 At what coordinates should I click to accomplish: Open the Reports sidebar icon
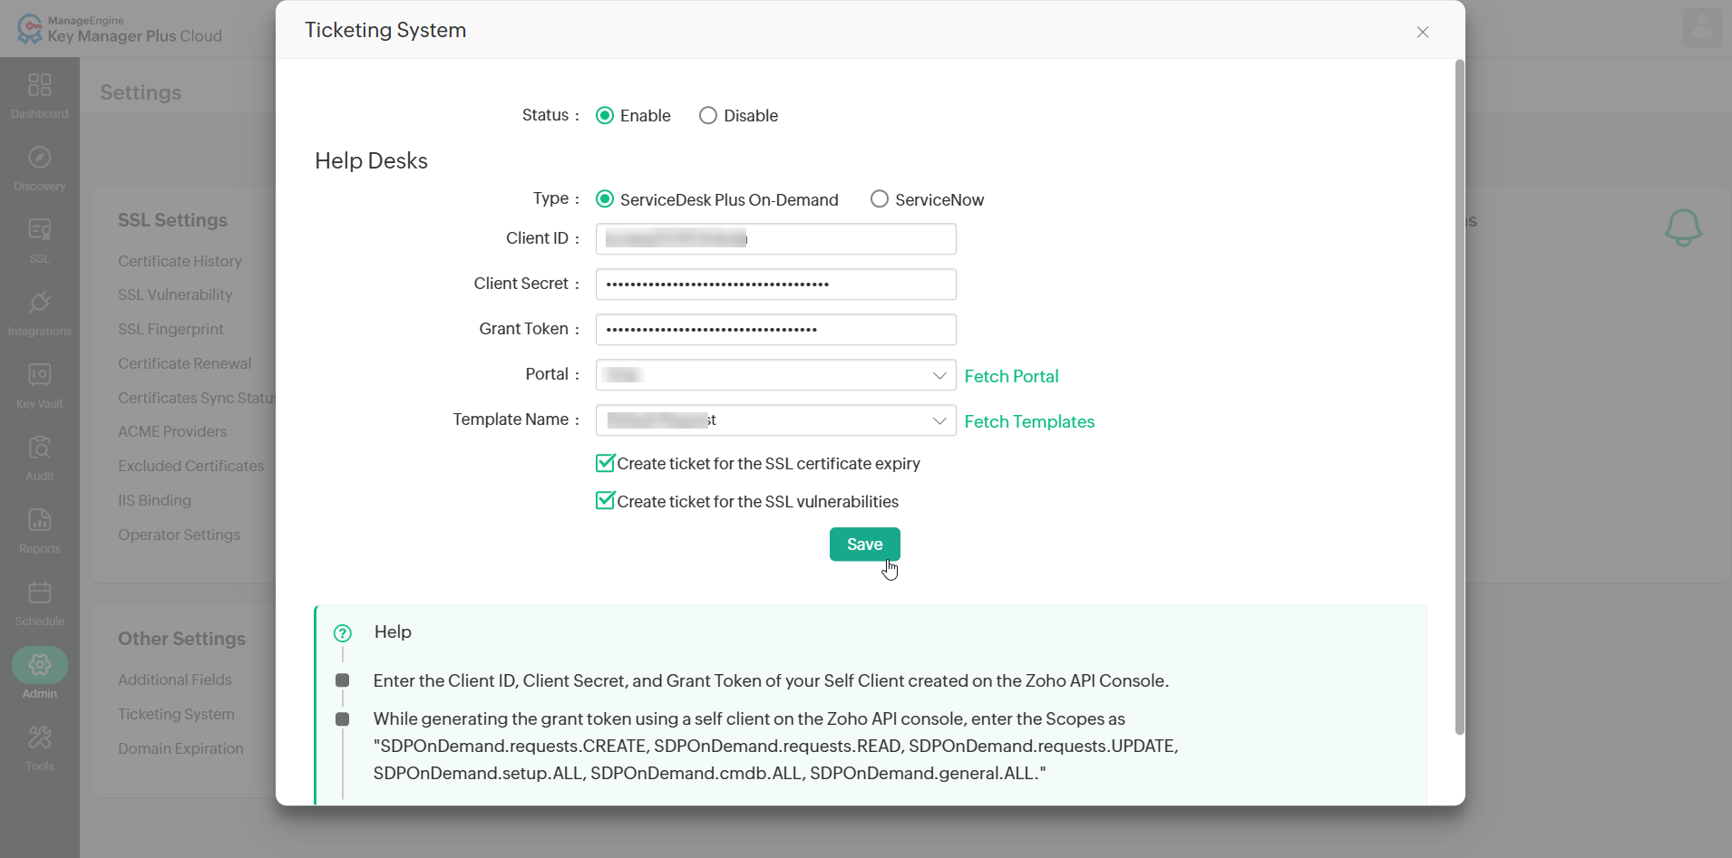point(39,520)
